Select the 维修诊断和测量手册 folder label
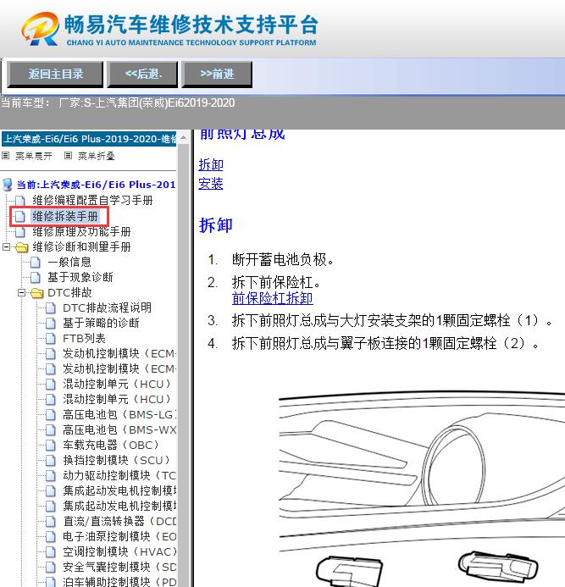The width and height of the screenshot is (565, 587). 81,246
